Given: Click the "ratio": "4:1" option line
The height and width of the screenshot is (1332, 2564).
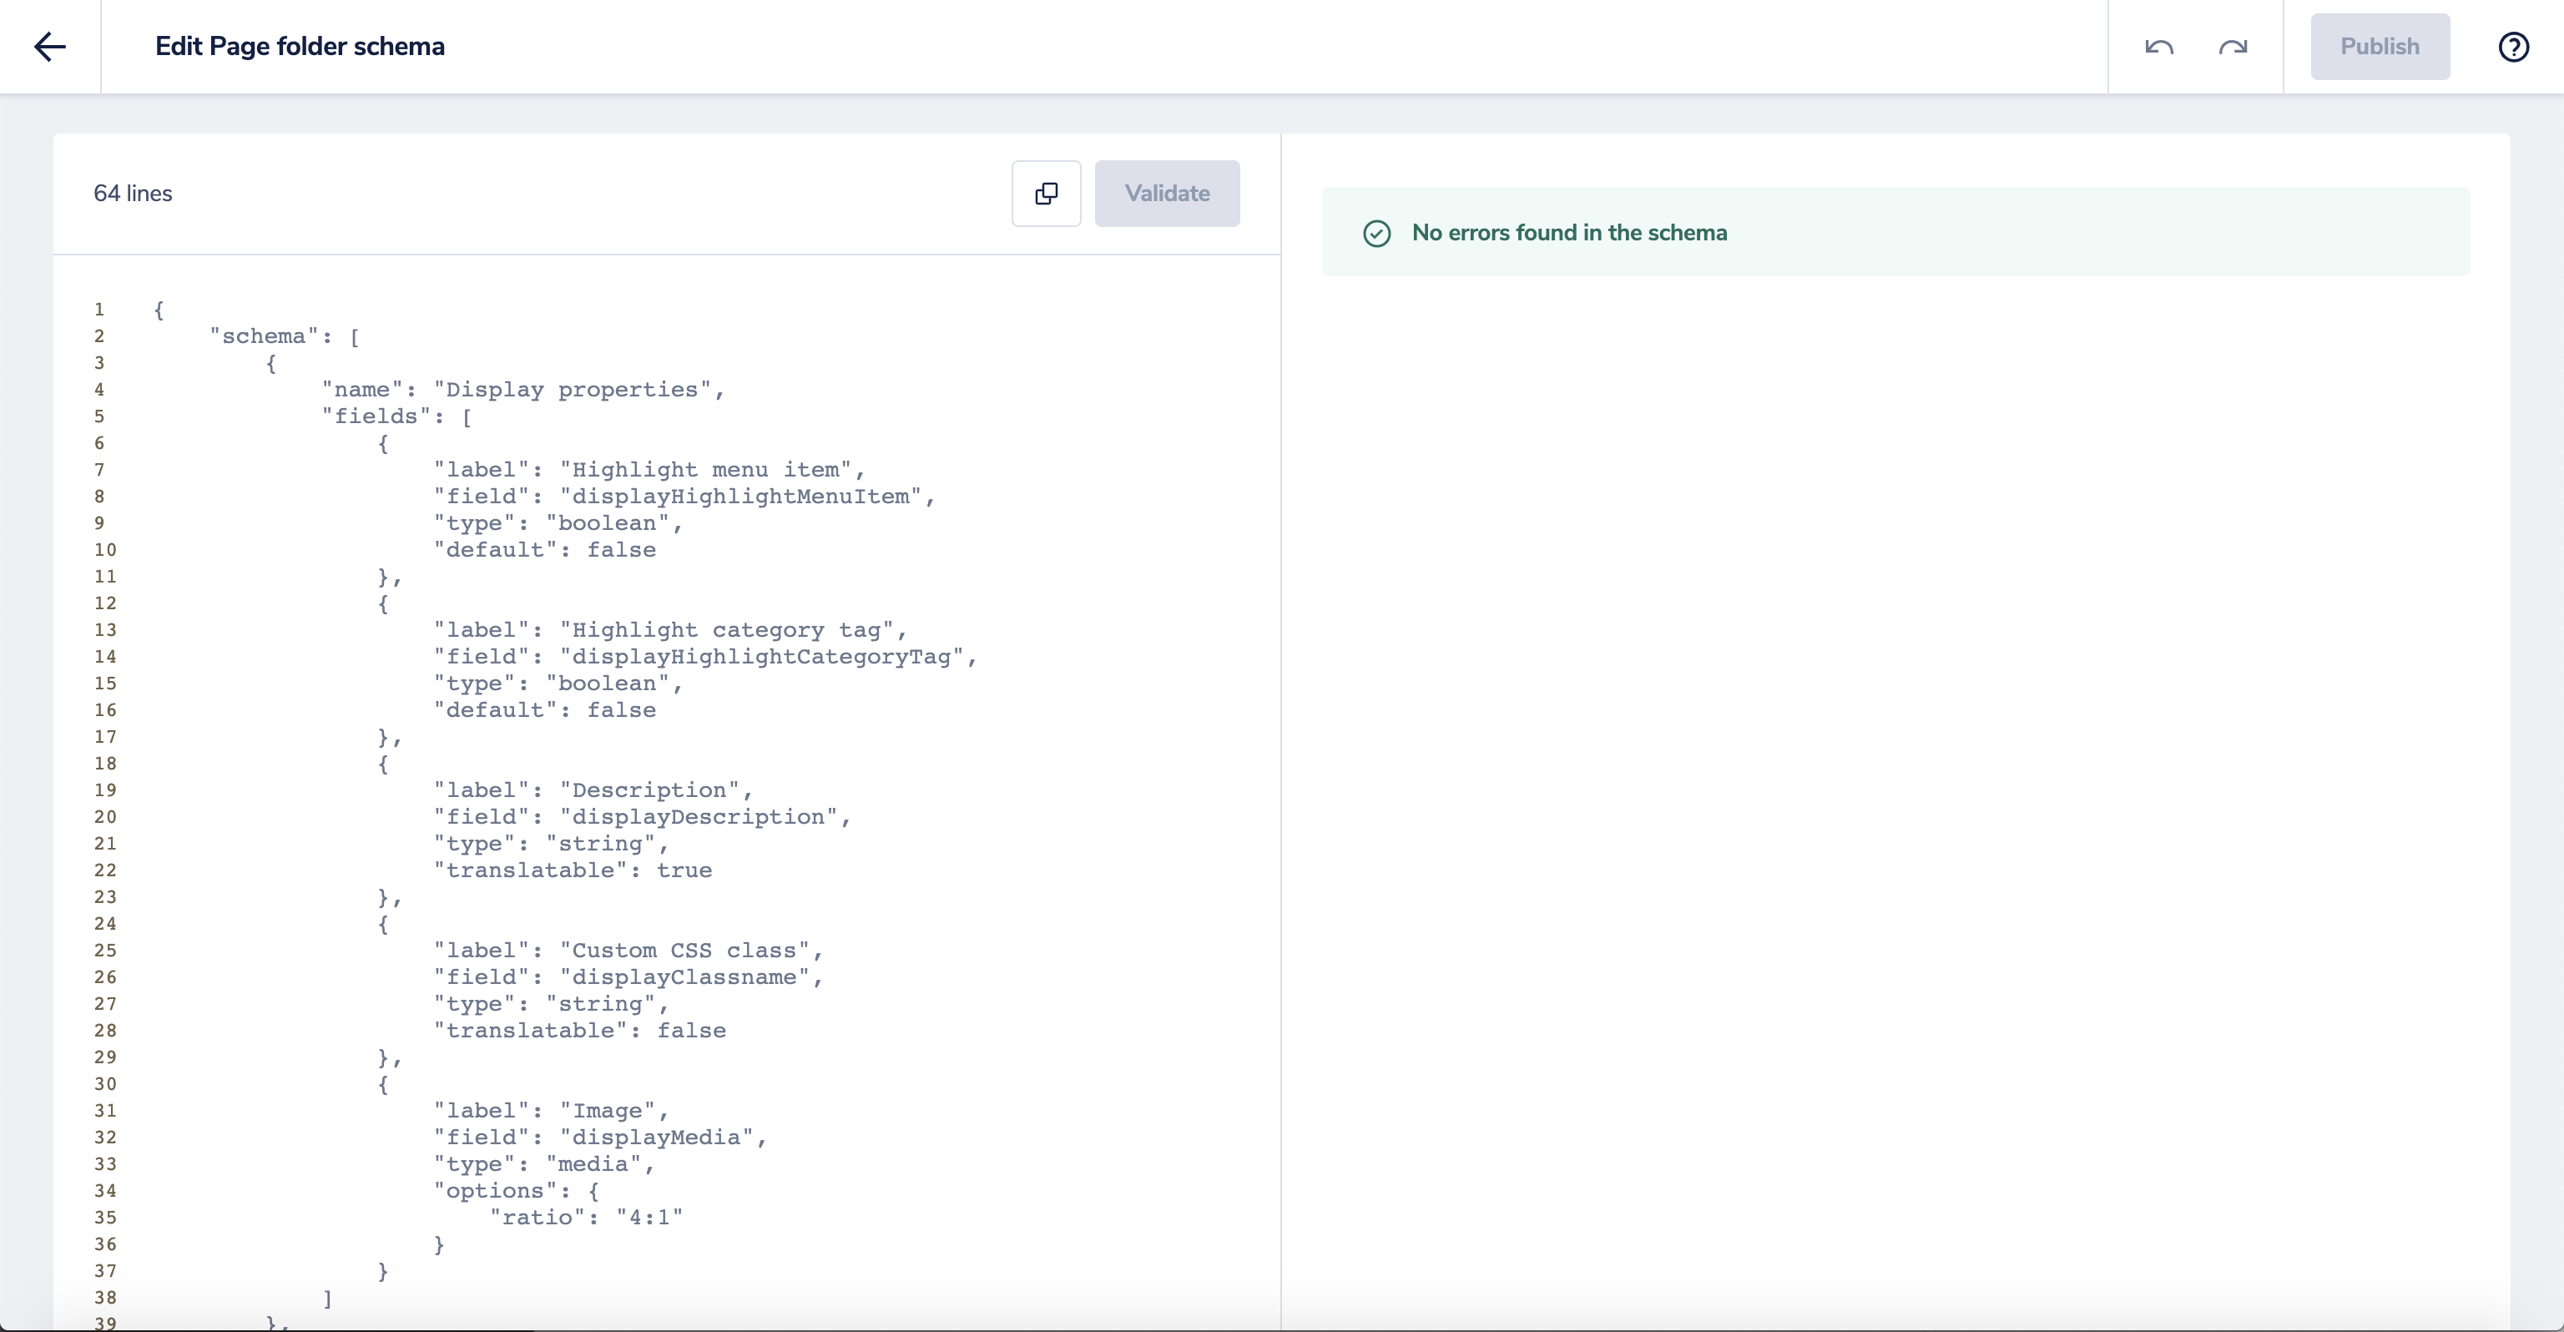Looking at the screenshot, I should 585,1218.
